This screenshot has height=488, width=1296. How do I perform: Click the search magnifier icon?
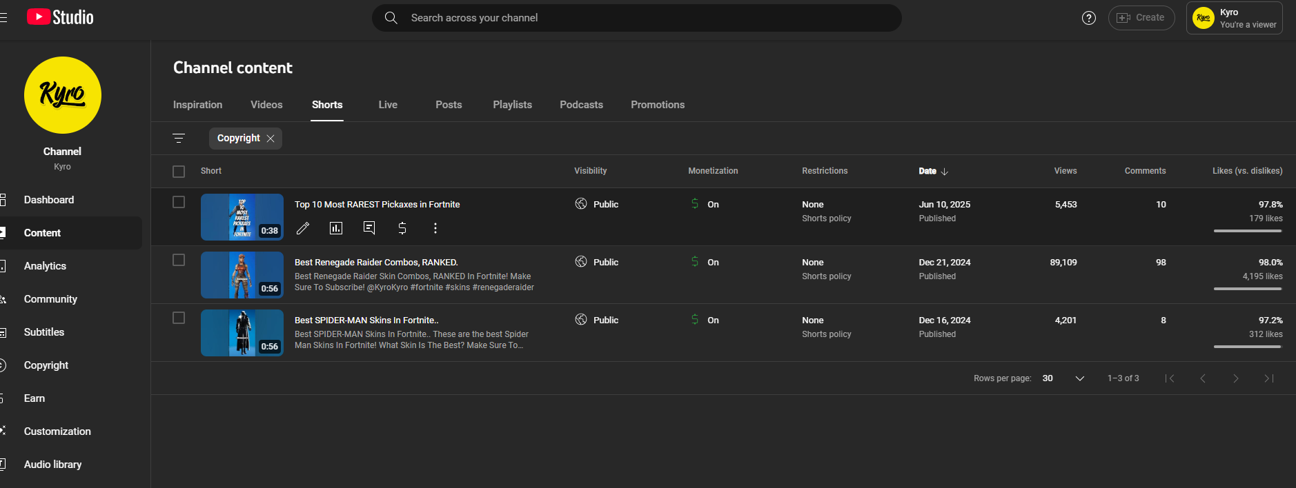391,18
